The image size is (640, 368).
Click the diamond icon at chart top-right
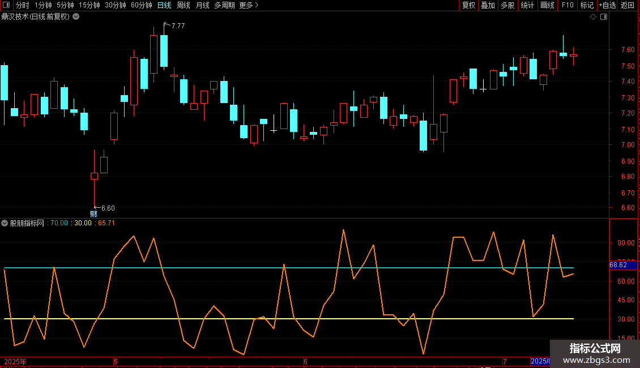point(594,17)
